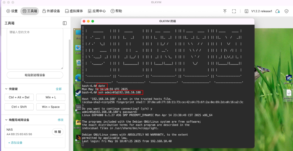Click the 唤醒 wake button for NAS
The height and width of the screenshot is (151, 293).
[58, 132]
